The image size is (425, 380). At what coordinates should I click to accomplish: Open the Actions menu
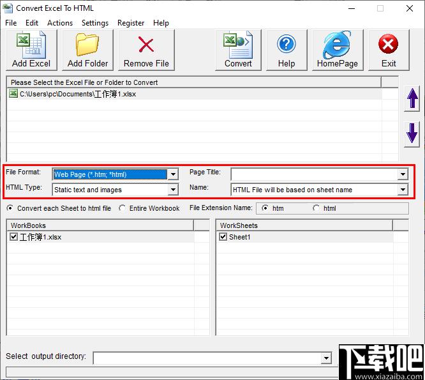pos(60,23)
